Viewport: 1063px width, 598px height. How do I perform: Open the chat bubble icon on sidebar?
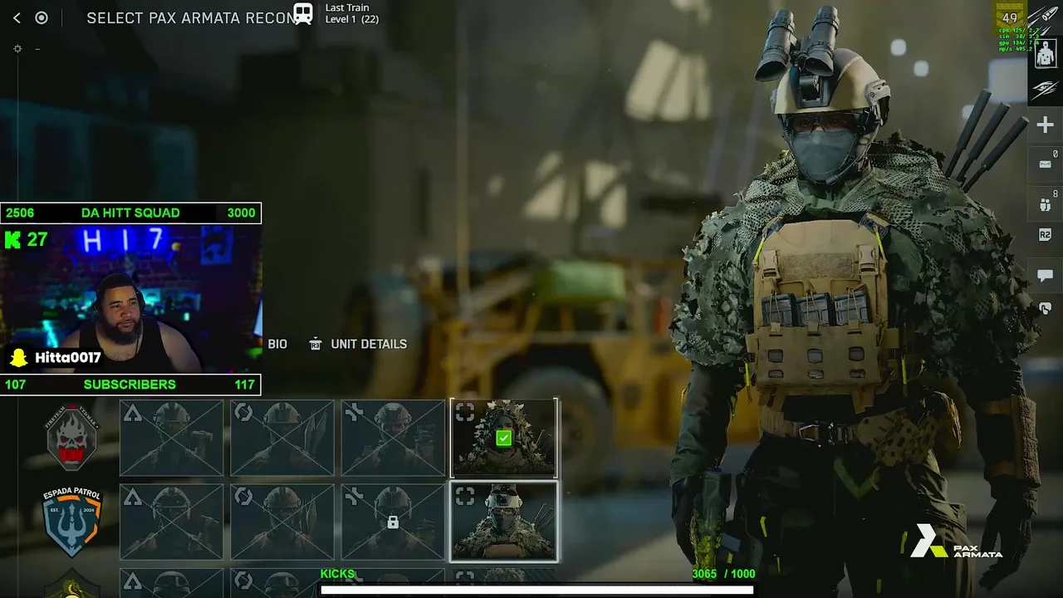(1045, 275)
